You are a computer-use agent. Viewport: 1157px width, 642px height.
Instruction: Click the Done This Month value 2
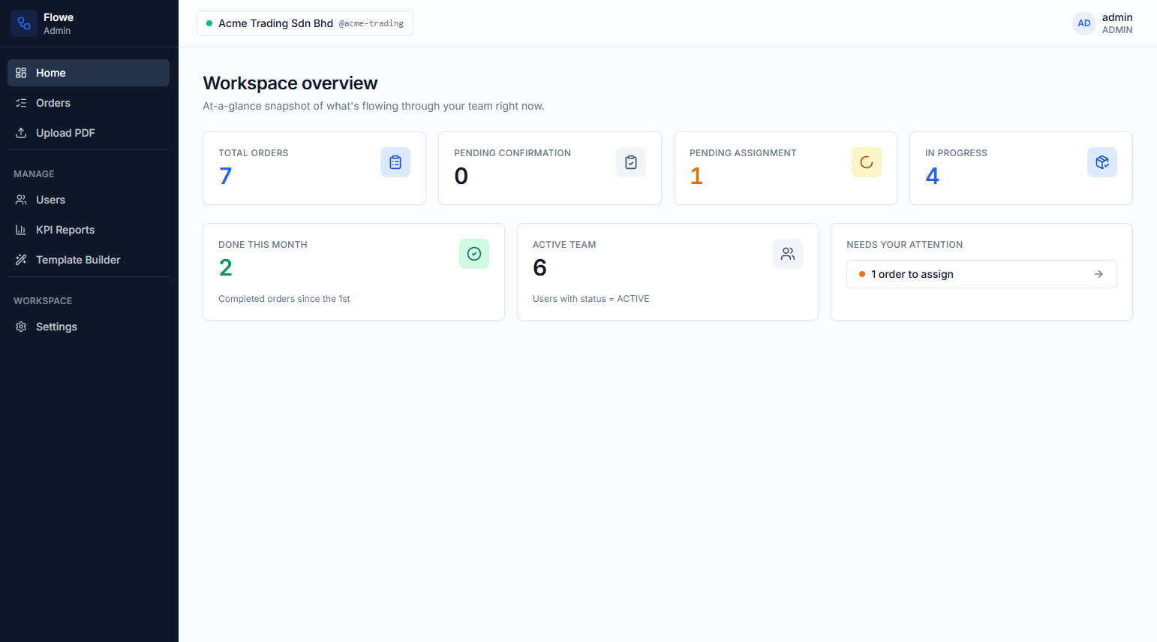(225, 267)
